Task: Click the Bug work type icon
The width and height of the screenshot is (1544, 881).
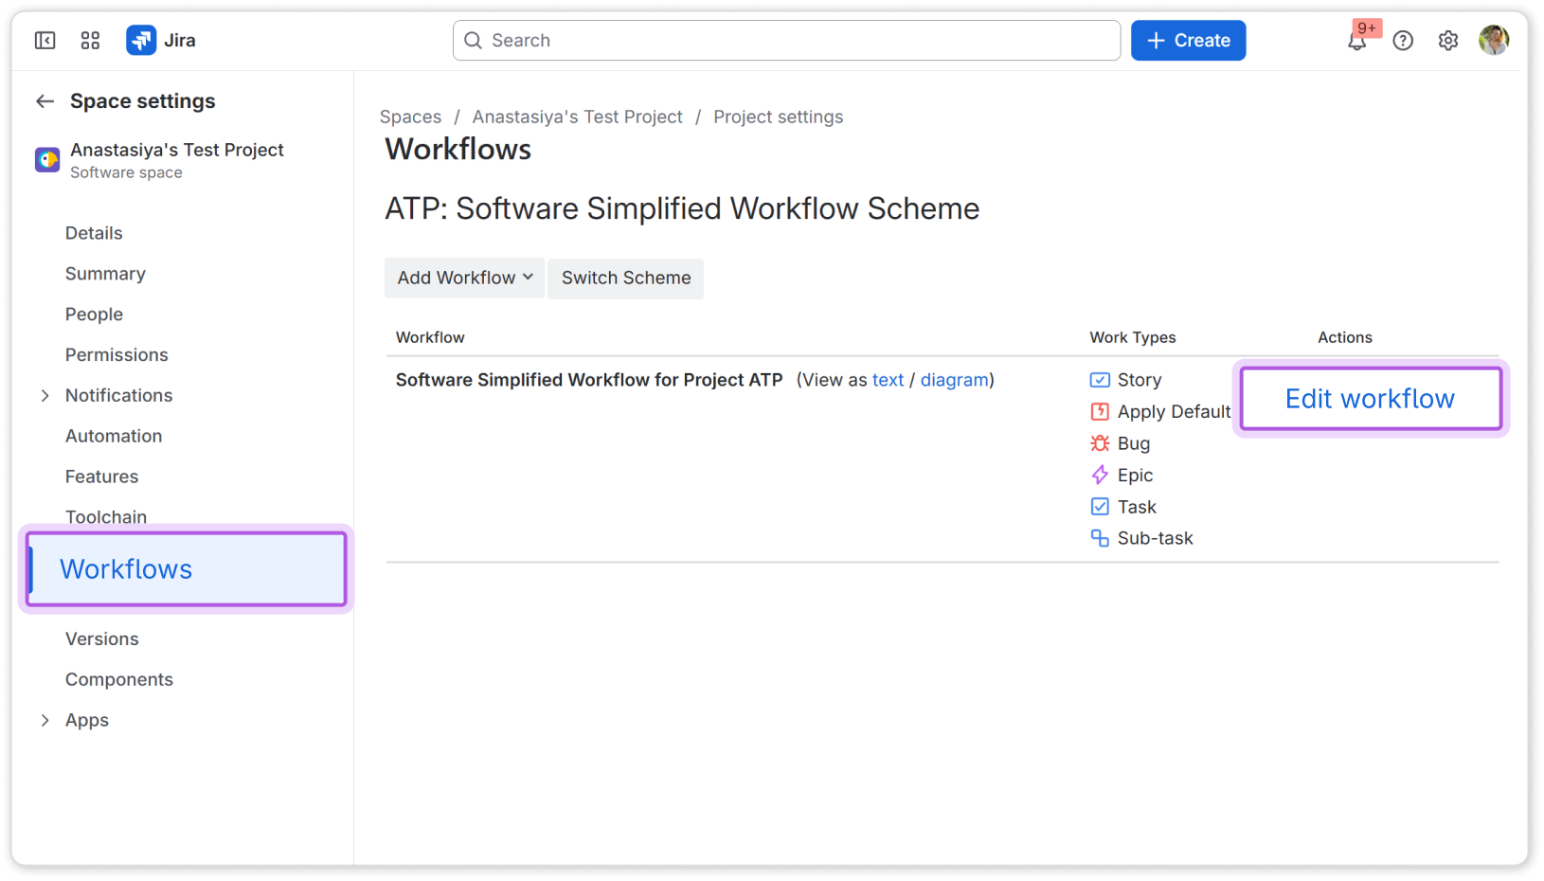Action: [x=1100, y=443]
